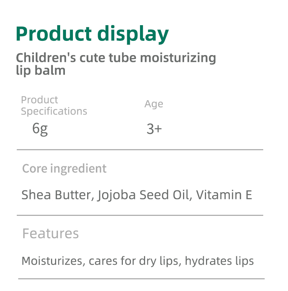Select the "Age" label

click(x=153, y=104)
